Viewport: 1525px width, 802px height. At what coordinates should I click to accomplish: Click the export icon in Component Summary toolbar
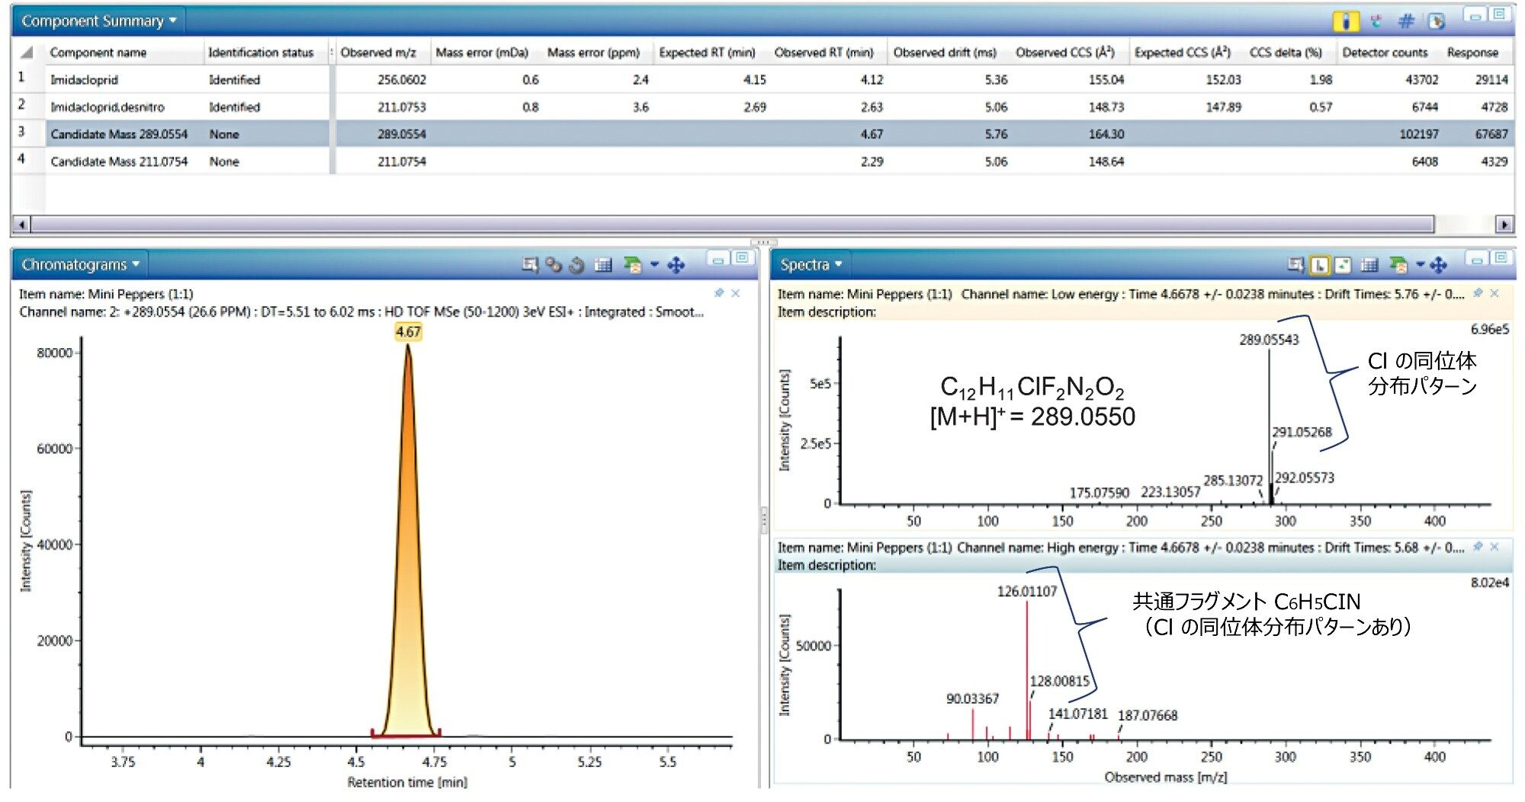click(1437, 21)
